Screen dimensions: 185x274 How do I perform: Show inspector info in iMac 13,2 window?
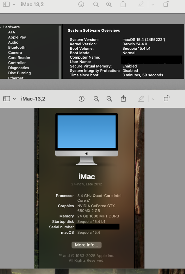click(81, 4)
